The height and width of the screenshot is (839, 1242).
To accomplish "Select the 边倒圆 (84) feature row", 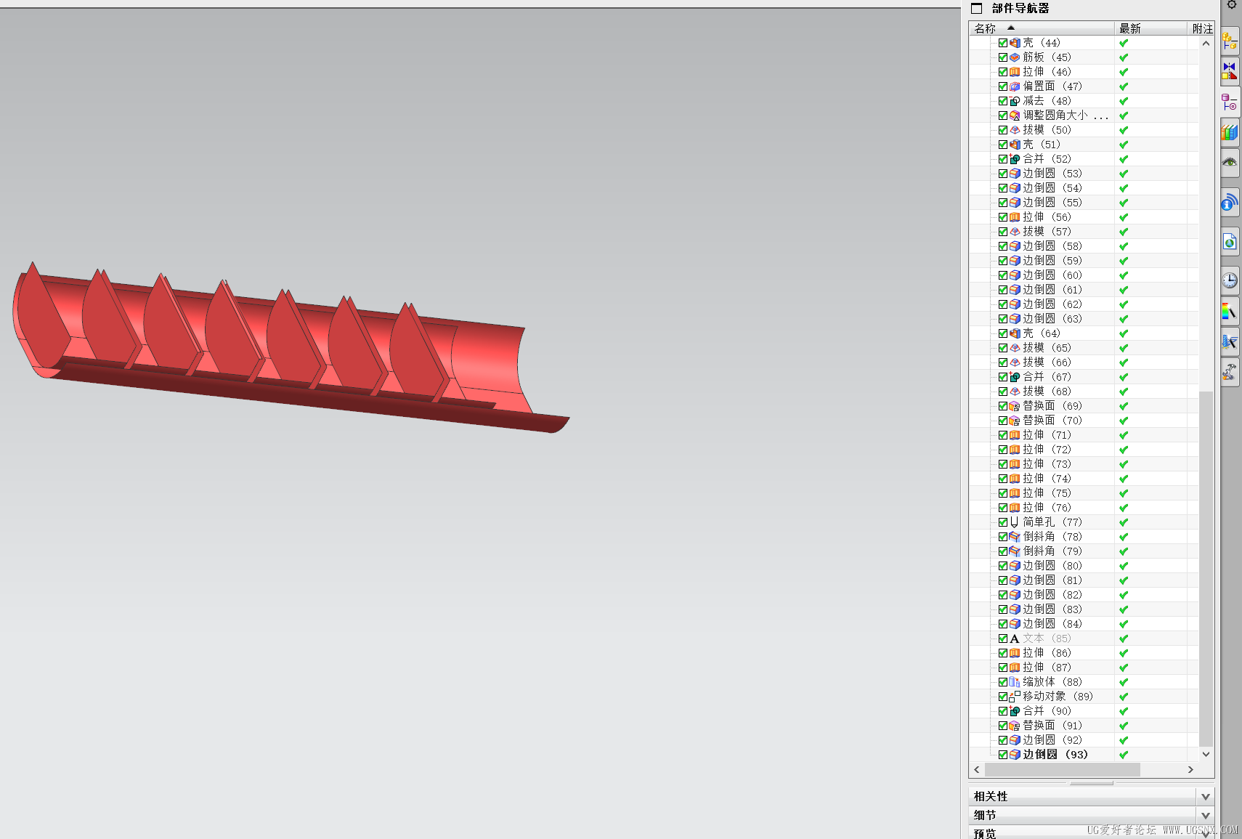I will pyautogui.click(x=1084, y=624).
